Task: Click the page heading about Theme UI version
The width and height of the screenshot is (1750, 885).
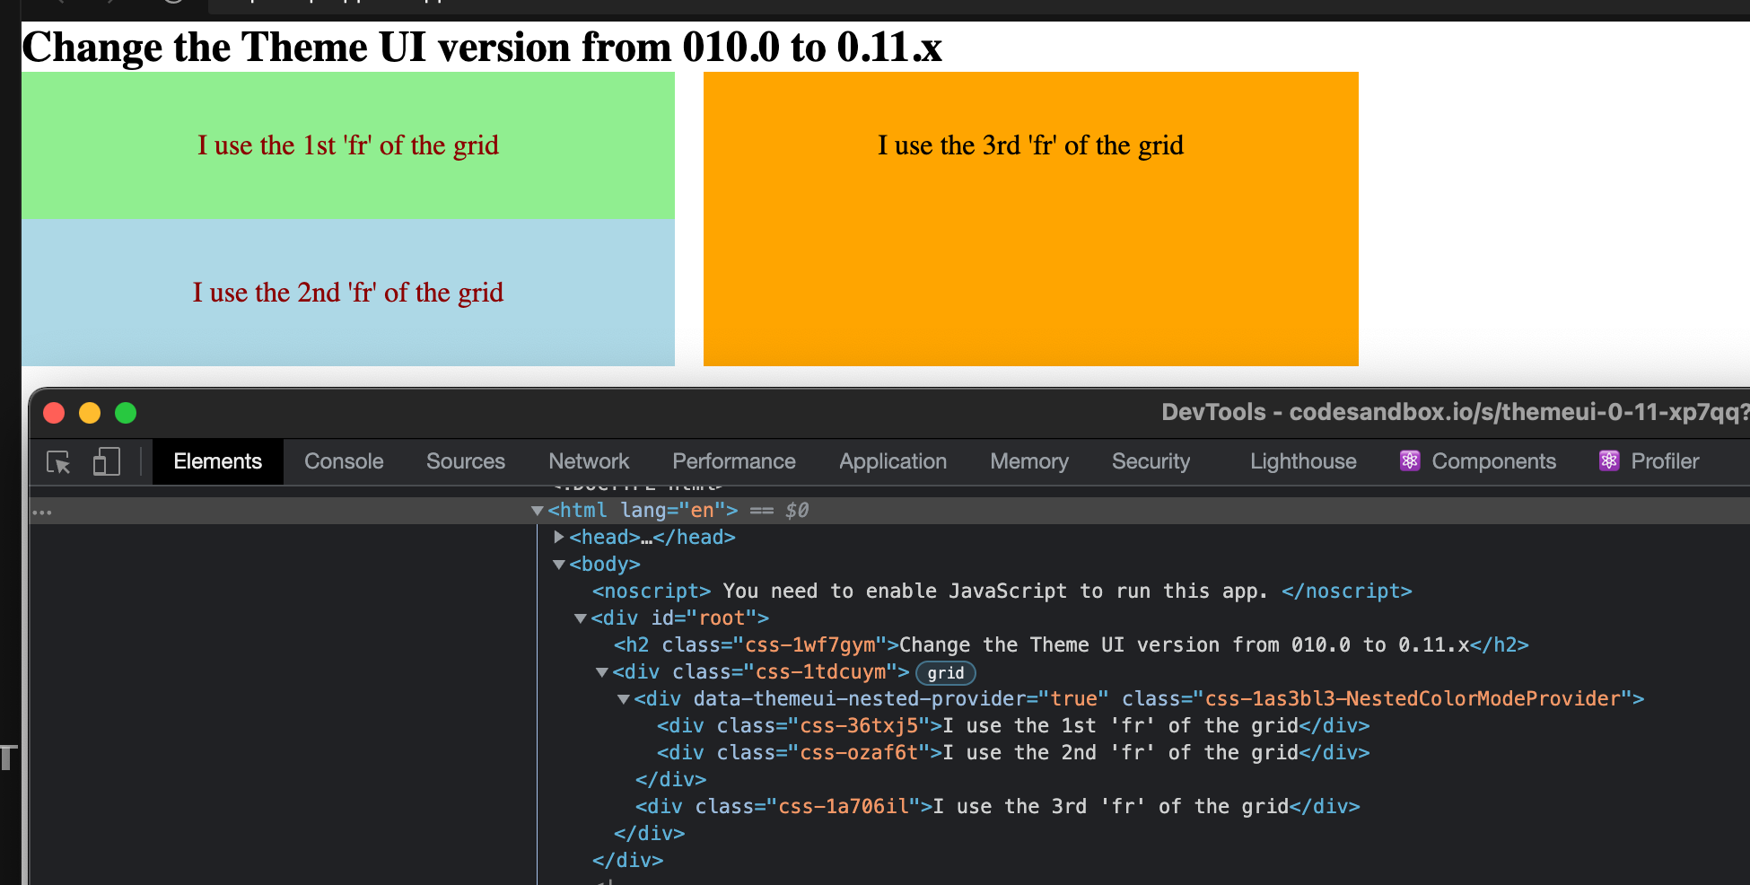Action: 482,47
